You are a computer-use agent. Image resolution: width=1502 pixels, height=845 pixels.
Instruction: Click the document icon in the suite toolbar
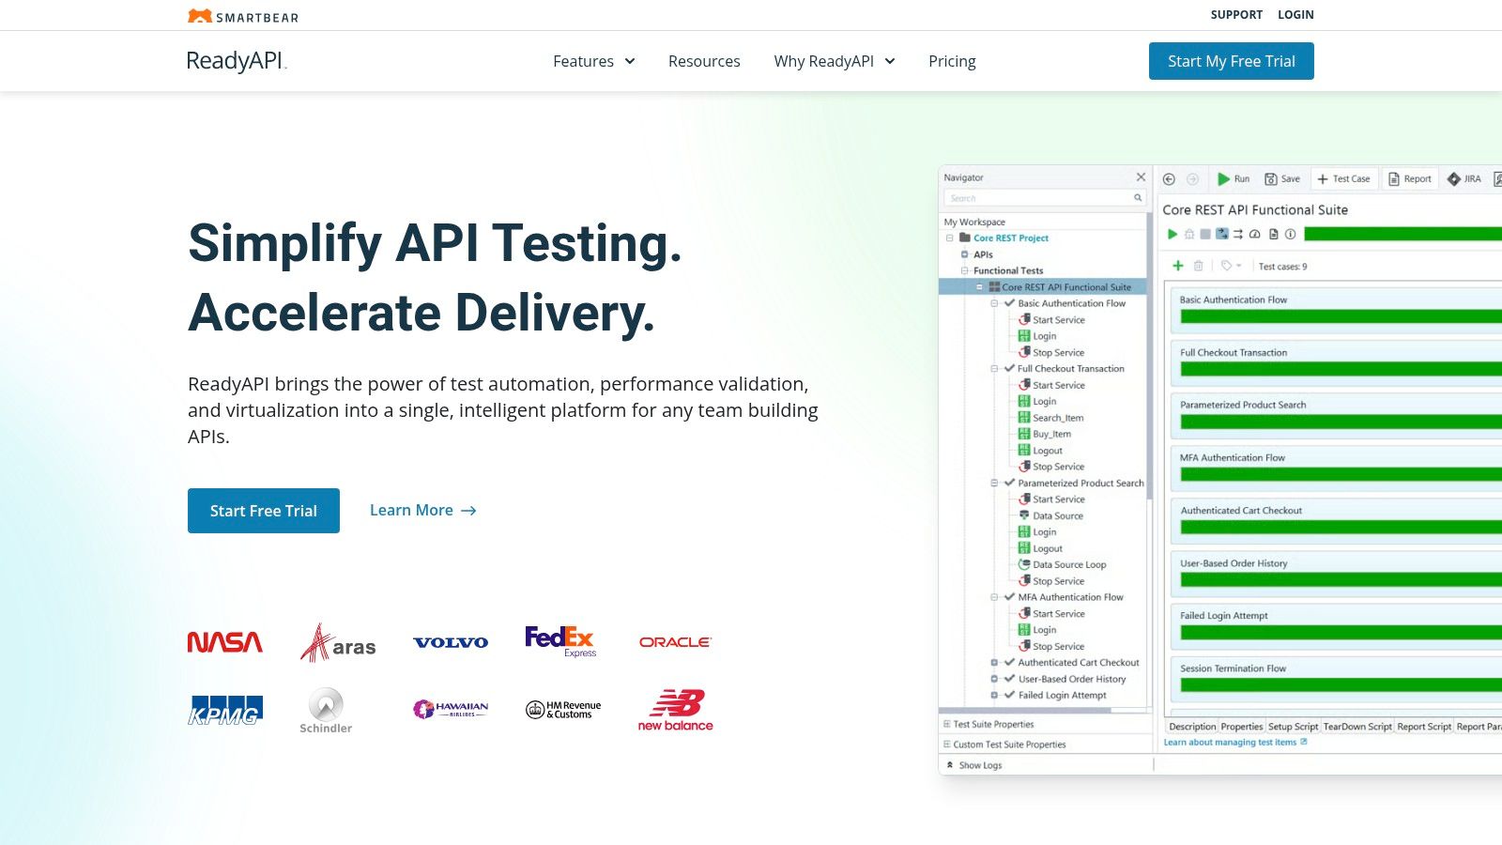pos(1274,234)
